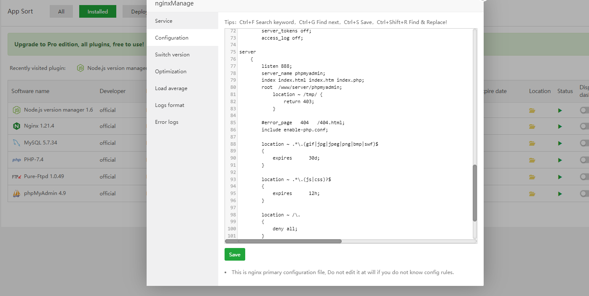Toggle dashboard display for Node.js version manager
The image size is (589, 296).
coord(584,110)
